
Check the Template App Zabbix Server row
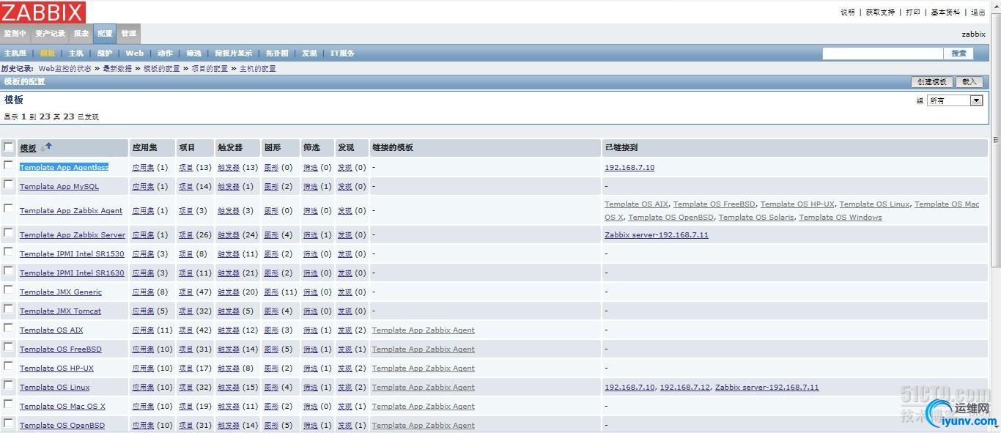pos(9,234)
